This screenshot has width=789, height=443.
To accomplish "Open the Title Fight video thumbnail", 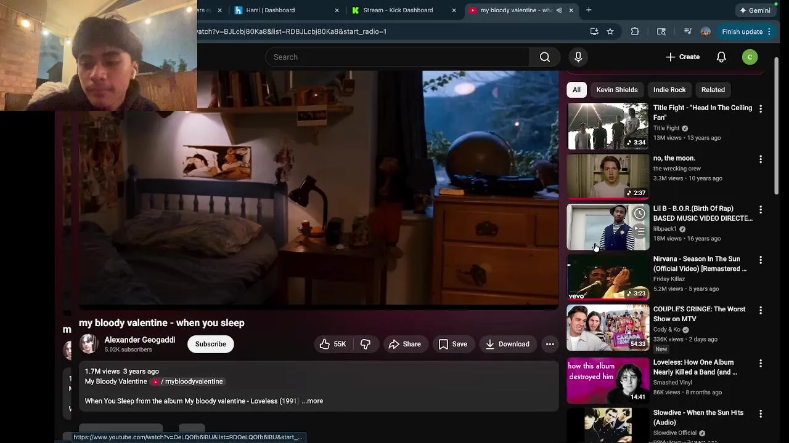I will 608,126.
